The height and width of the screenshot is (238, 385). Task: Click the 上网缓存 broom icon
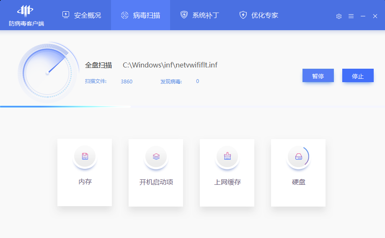pos(227,157)
